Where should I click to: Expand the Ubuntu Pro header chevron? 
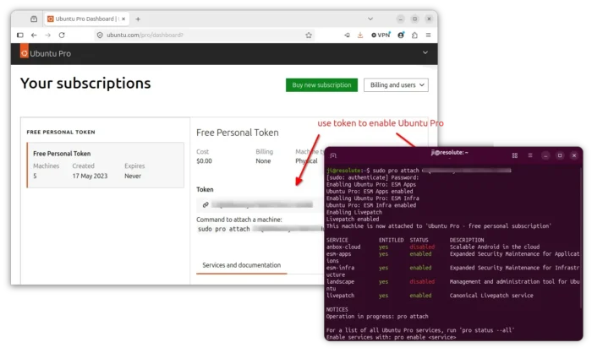tap(425, 52)
